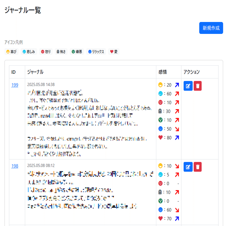Click red down arrow beside relax 50
The height and width of the screenshot is (226, 226).
pyautogui.click(x=177, y=129)
